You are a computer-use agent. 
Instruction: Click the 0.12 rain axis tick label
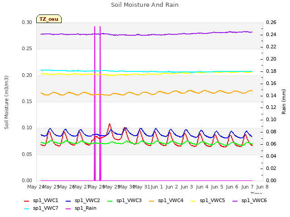(x=271, y=108)
